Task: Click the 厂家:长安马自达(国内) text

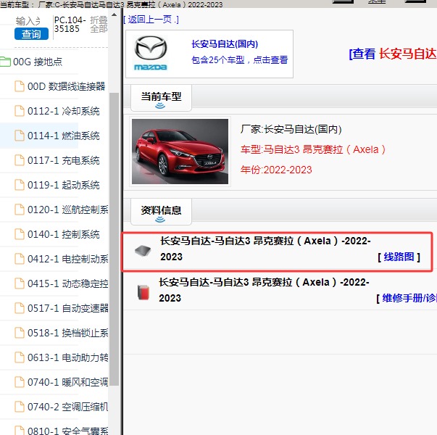Action: coord(291,129)
